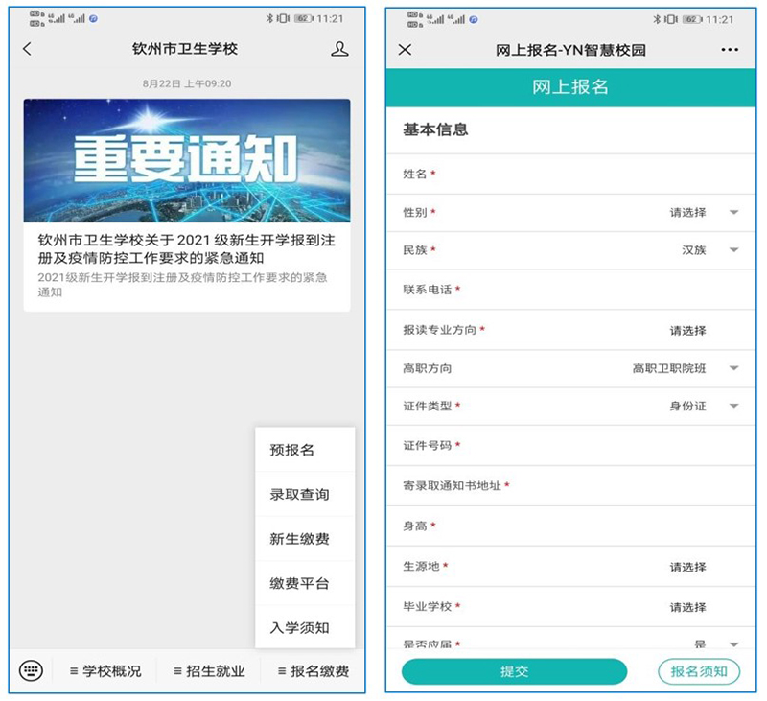Open the three-dot more options menu
Image resolution: width=767 pixels, height=701 pixels.
click(730, 50)
